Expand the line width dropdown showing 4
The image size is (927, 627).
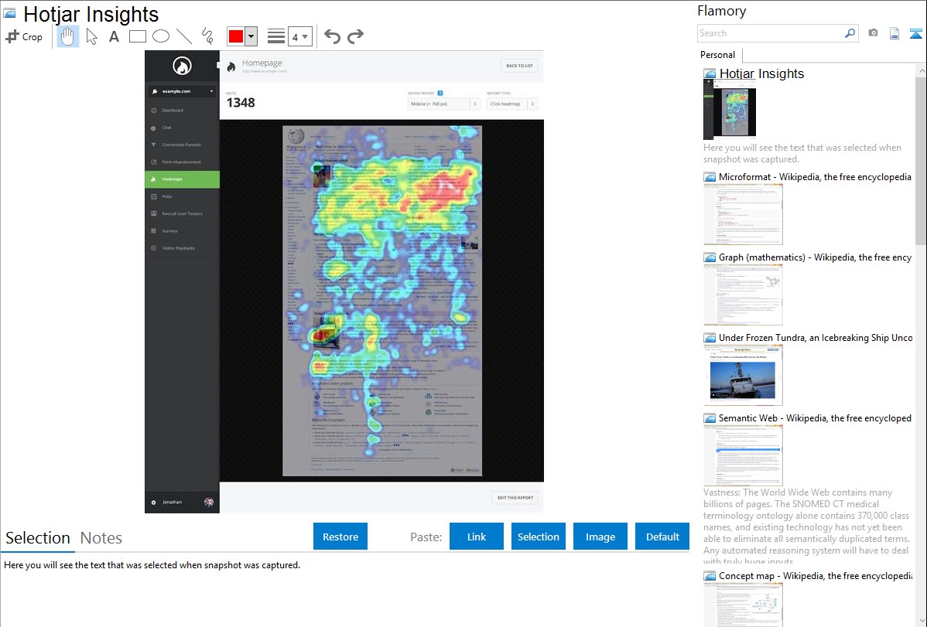pos(299,36)
